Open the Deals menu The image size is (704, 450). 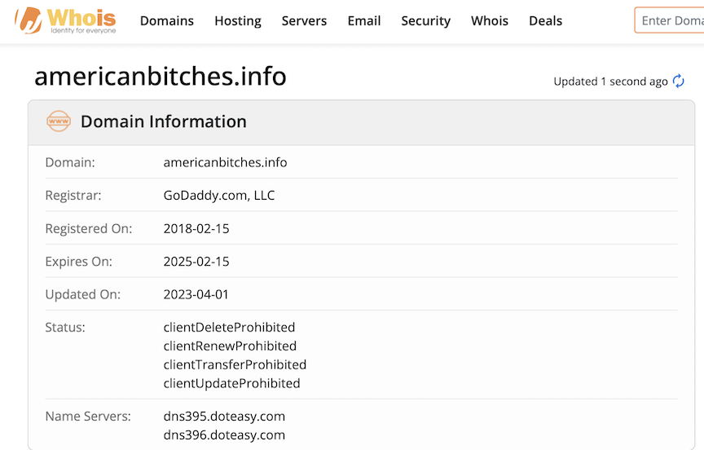pos(545,21)
